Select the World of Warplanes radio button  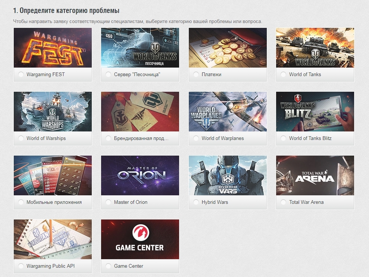[196, 138]
